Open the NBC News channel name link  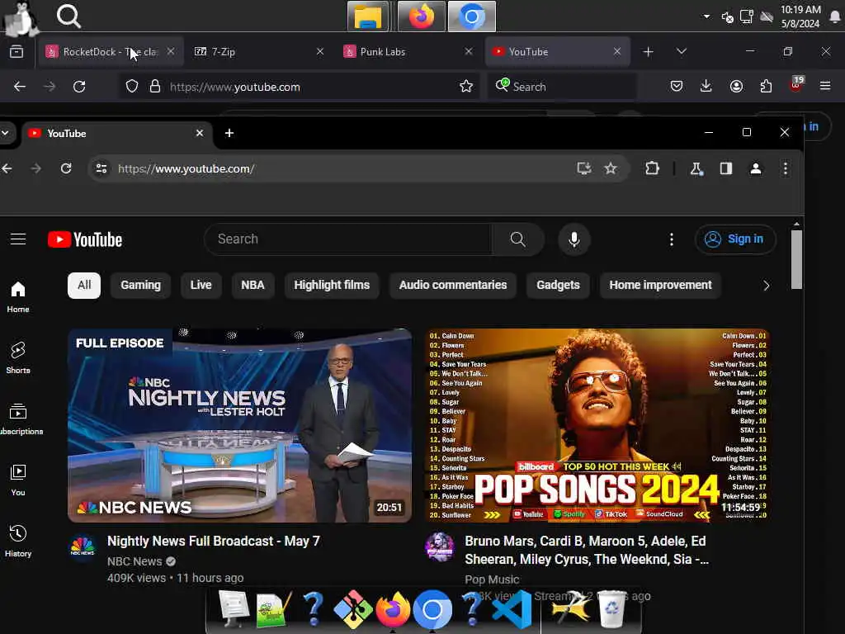click(x=135, y=561)
